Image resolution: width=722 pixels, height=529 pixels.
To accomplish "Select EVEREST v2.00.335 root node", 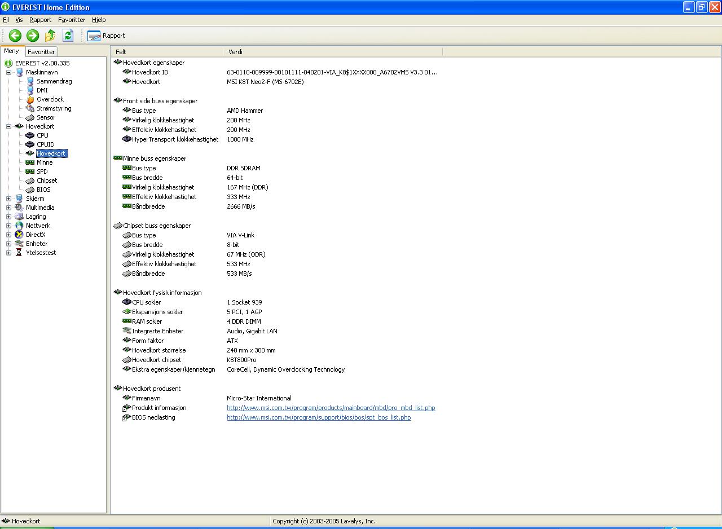I will coord(42,63).
